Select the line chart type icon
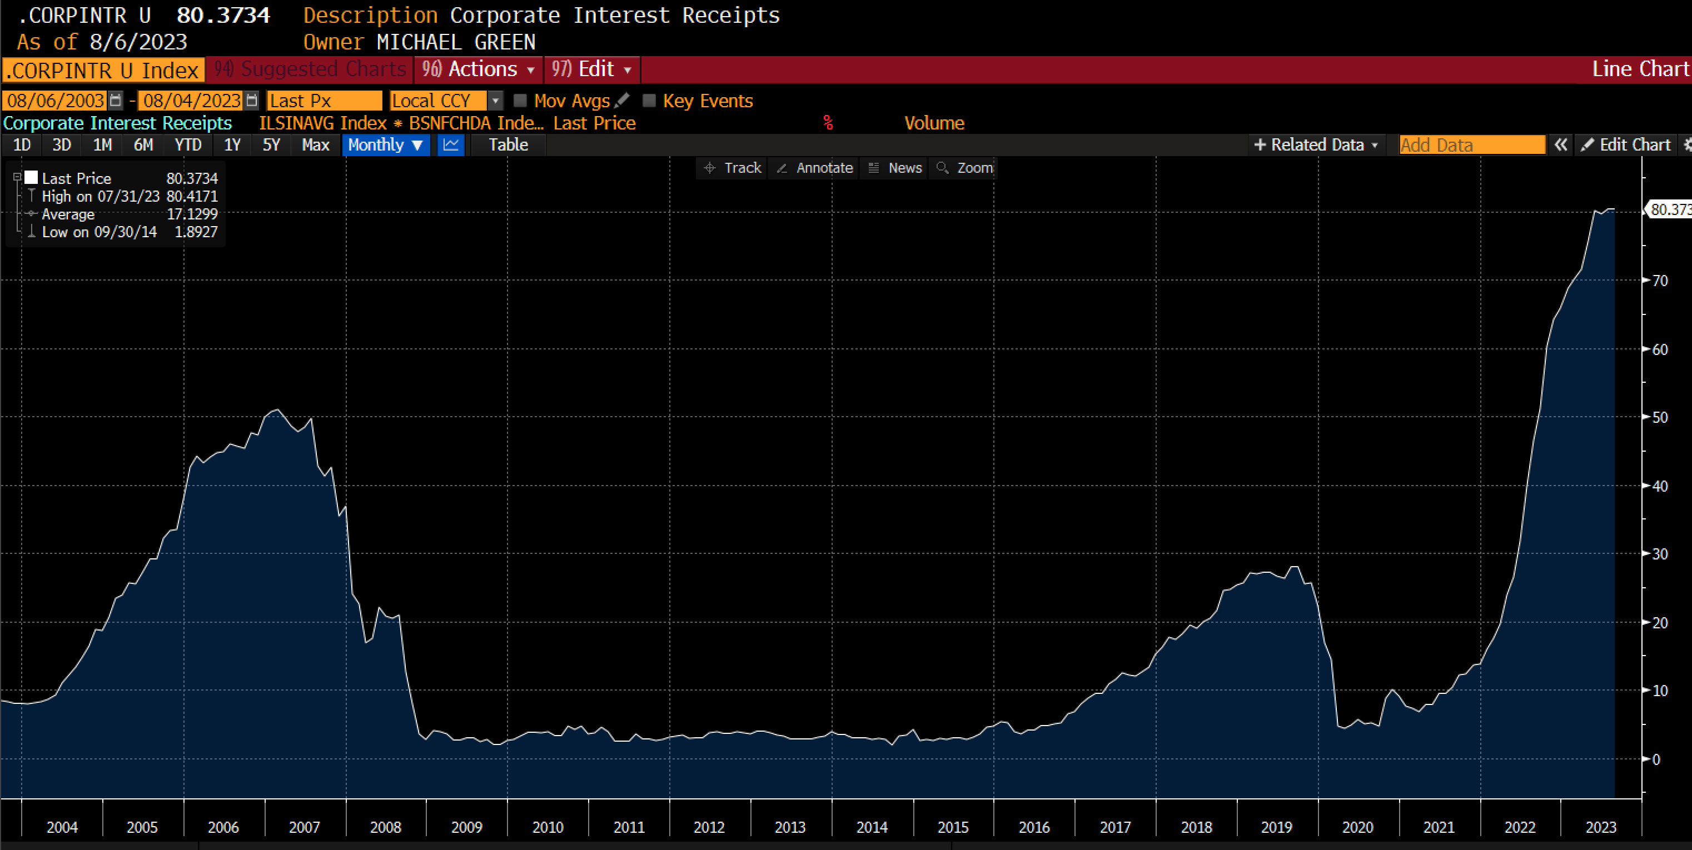Image resolution: width=1692 pixels, height=850 pixels. click(x=451, y=145)
